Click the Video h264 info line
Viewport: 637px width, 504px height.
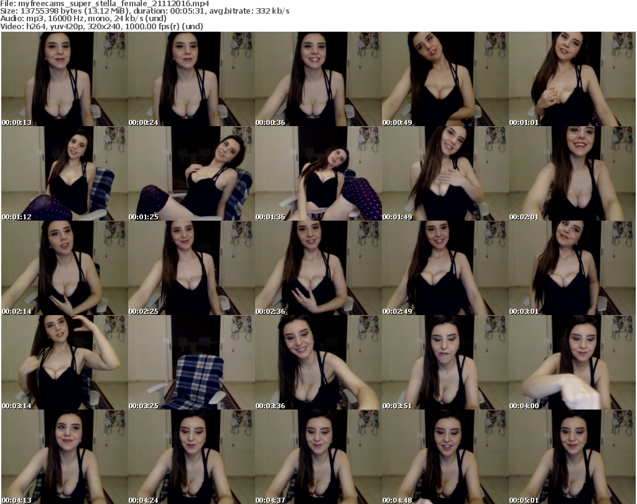(x=101, y=26)
